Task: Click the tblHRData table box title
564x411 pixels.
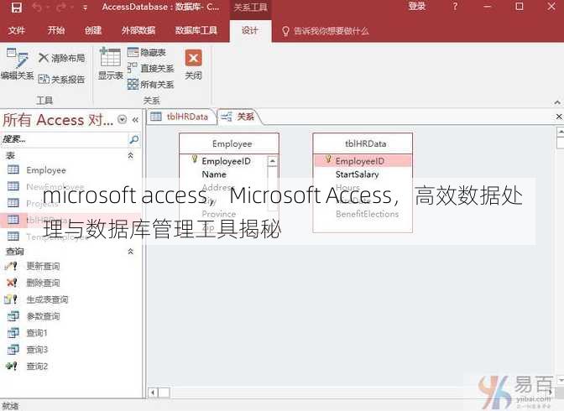Action: tap(363, 143)
